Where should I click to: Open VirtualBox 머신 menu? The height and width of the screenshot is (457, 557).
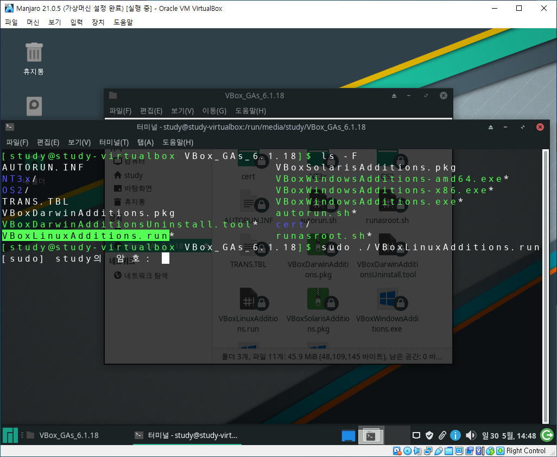[33, 22]
